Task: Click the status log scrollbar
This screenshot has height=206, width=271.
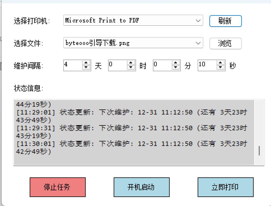Action: click(259, 150)
